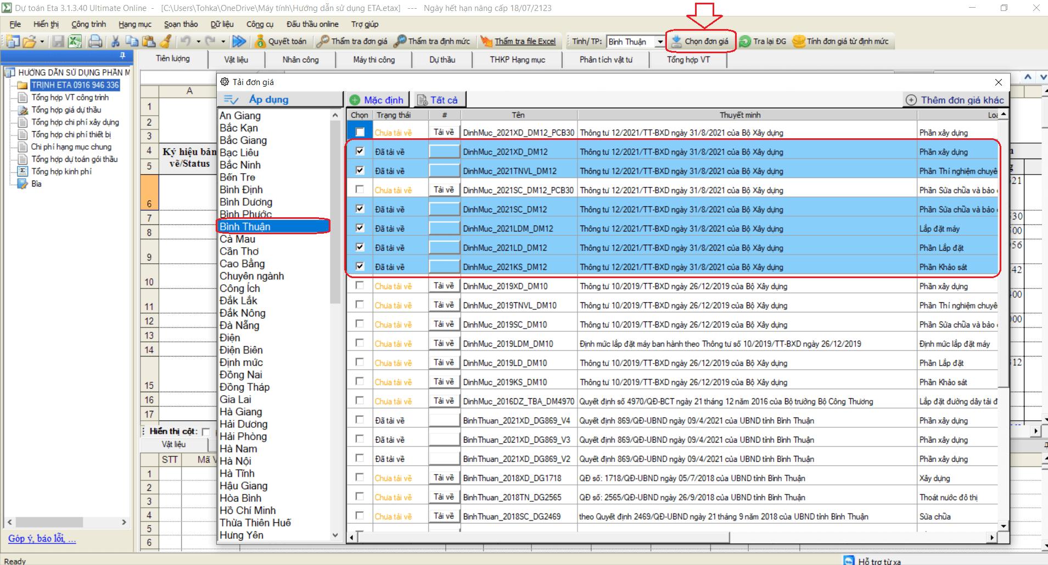Expand the undo history dropdown arrow
1048x565 pixels.
point(198,42)
